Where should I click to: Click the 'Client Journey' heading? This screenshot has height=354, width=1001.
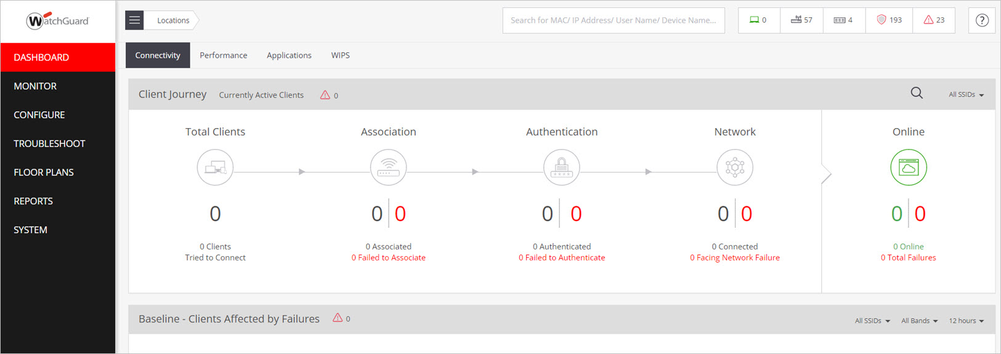[172, 94]
